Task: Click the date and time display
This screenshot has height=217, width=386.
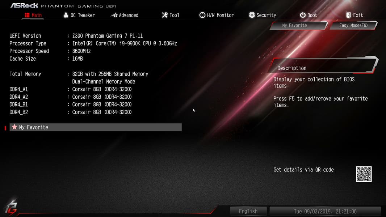Action: pyautogui.click(x=325, y=211)
